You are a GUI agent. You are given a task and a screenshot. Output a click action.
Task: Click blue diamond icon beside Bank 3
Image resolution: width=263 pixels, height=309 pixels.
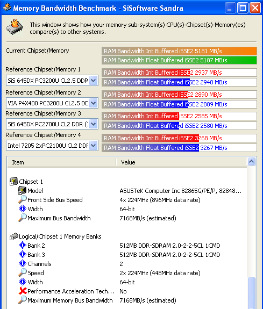22,254
